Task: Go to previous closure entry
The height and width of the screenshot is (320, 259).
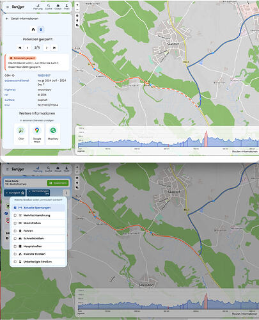Action: point(27,47)
